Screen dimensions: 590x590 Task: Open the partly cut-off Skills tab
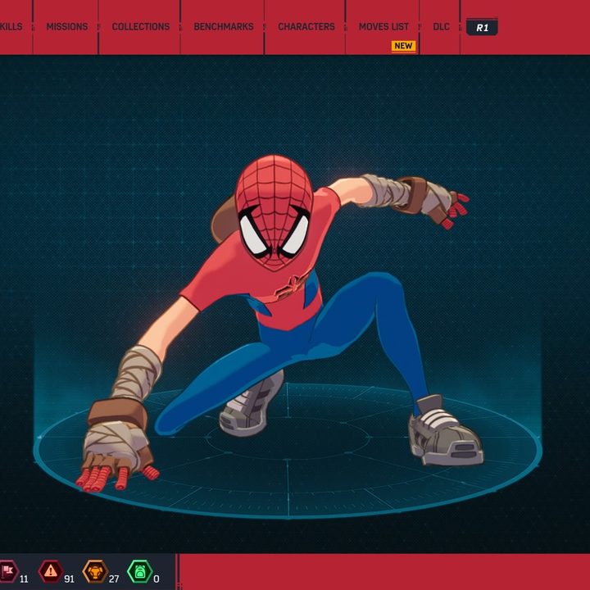point(11,27)
